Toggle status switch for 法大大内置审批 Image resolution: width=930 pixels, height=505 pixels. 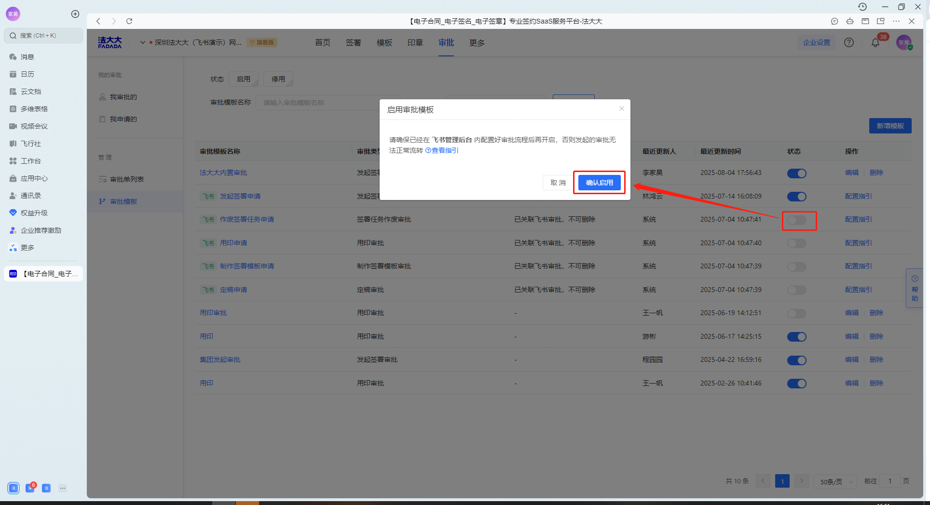(797, 173)
